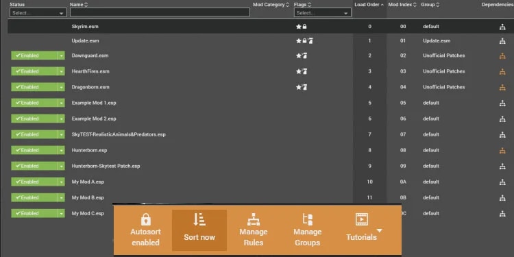Open Manage Rules
Screen dimensions: 514x257
[254, 230]
